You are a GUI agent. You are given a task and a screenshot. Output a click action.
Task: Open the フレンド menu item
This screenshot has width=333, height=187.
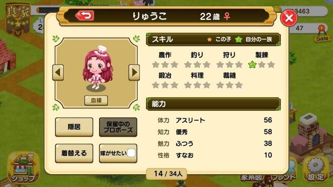pyautogui.click(x=284, y=177)
